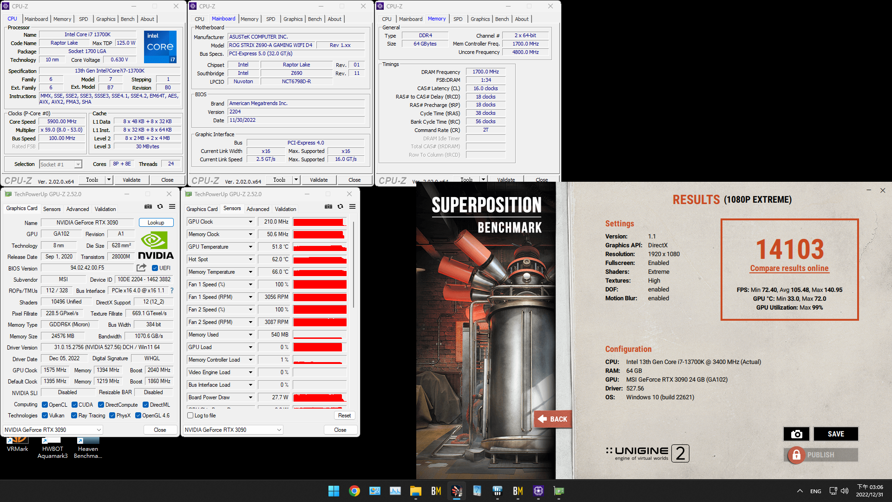Toggle the UEFI checkbox
The image size is (892, 502).
pos(155,268)
